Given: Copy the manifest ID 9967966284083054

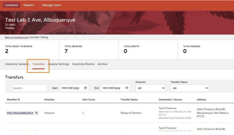Looking at the screenshot, I should click(x=37, y=113).
